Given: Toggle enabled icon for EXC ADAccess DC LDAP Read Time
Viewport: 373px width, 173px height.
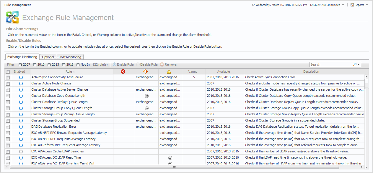Looking at the screenshot, I should pyautogui.click(x=21, y=157).
